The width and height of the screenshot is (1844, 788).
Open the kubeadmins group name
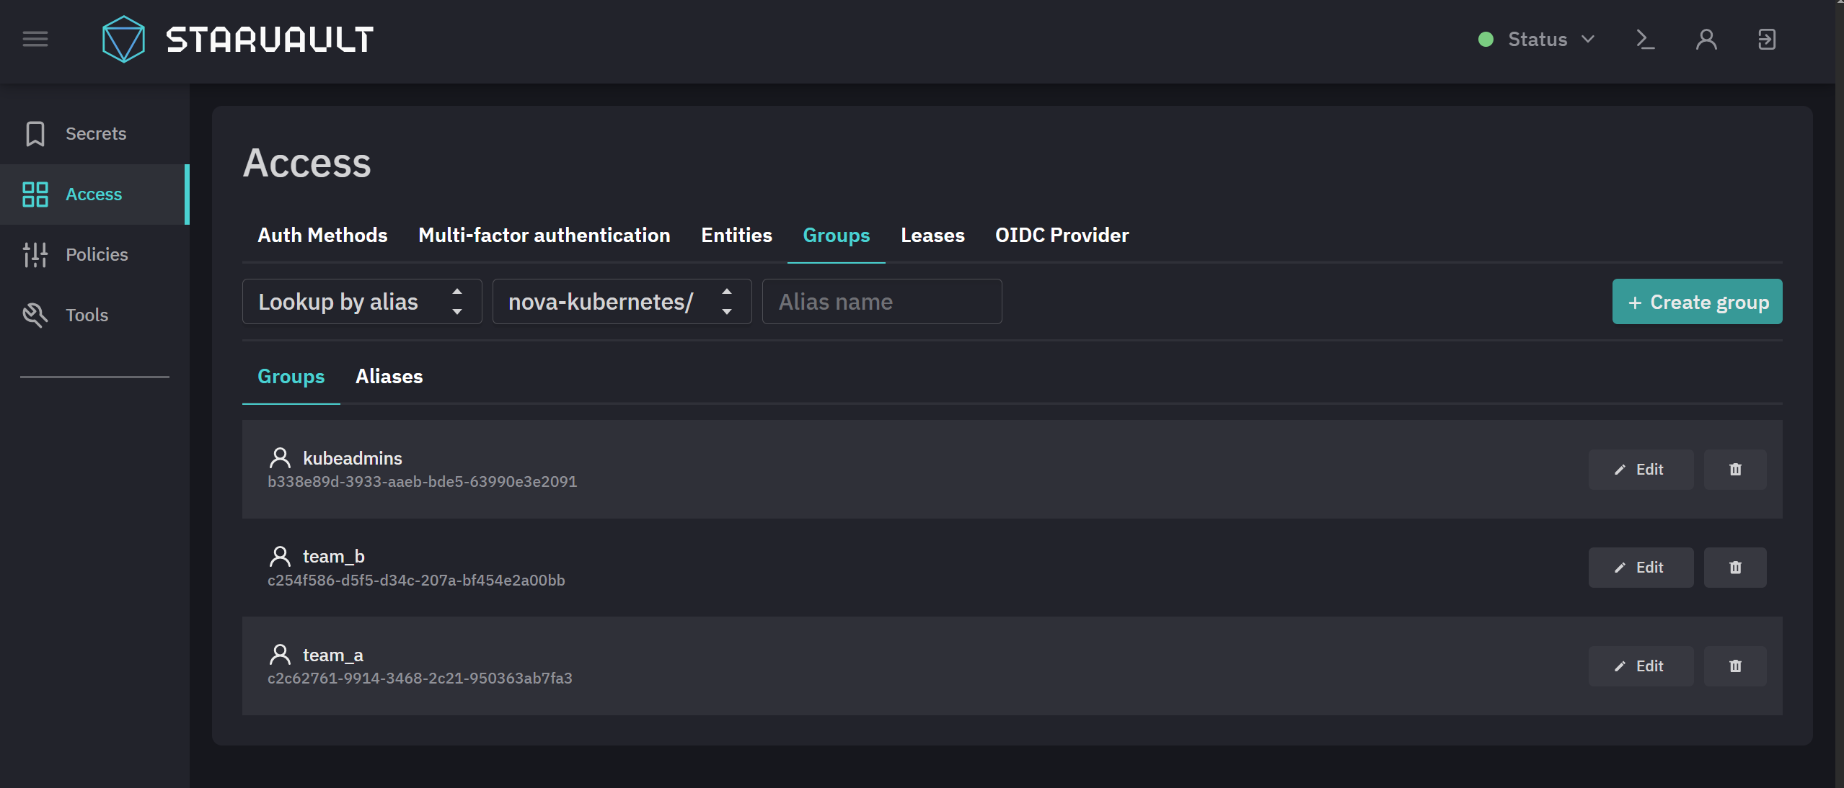tap(353, 458)
